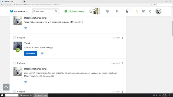Image resolution: width=173 pixels, height=97 pixels.
Task: Tick the Выбрать checkbox dated 14:37
Action: coord(15,92)
